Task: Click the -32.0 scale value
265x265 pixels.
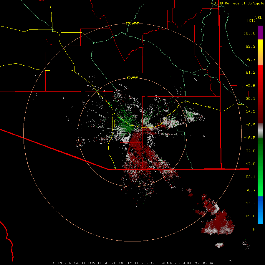Action: 249,151
